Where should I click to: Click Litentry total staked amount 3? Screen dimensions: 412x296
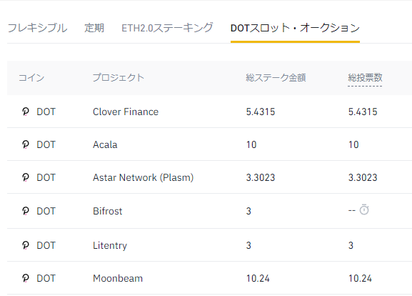click(248, 245)
